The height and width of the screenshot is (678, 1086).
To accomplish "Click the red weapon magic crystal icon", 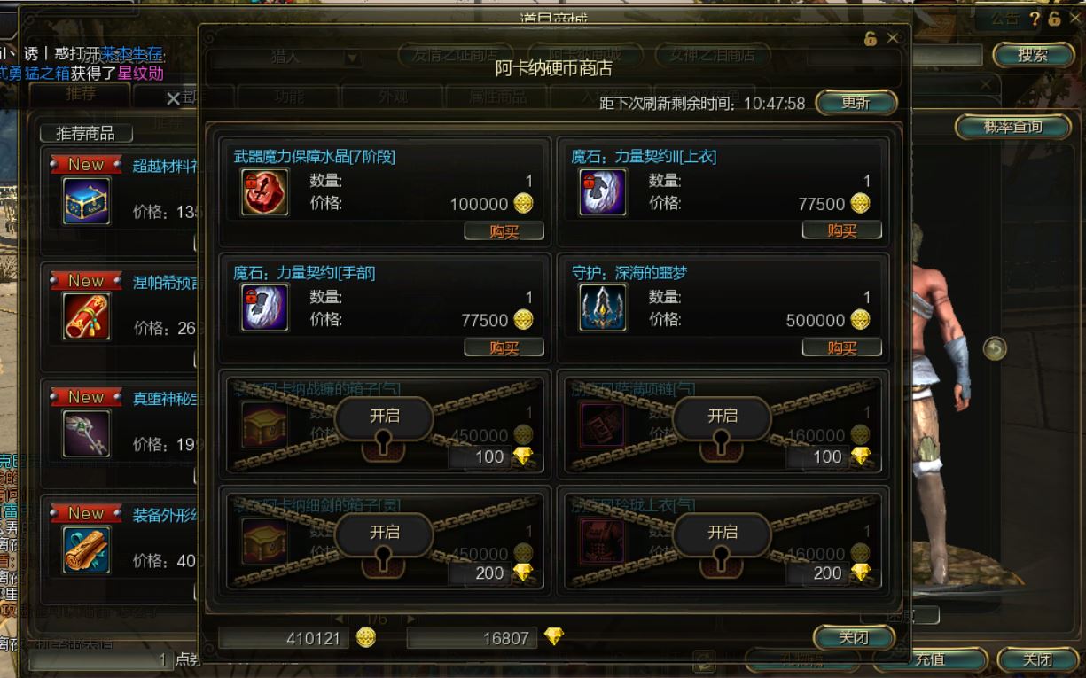I will 265,191.
